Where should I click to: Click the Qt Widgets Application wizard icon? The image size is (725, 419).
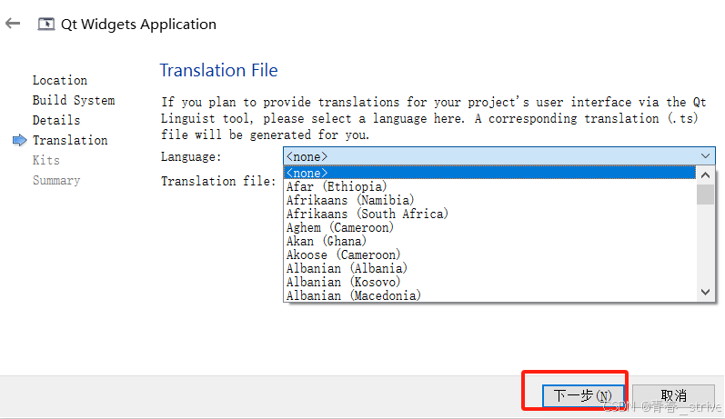[45, 24]
